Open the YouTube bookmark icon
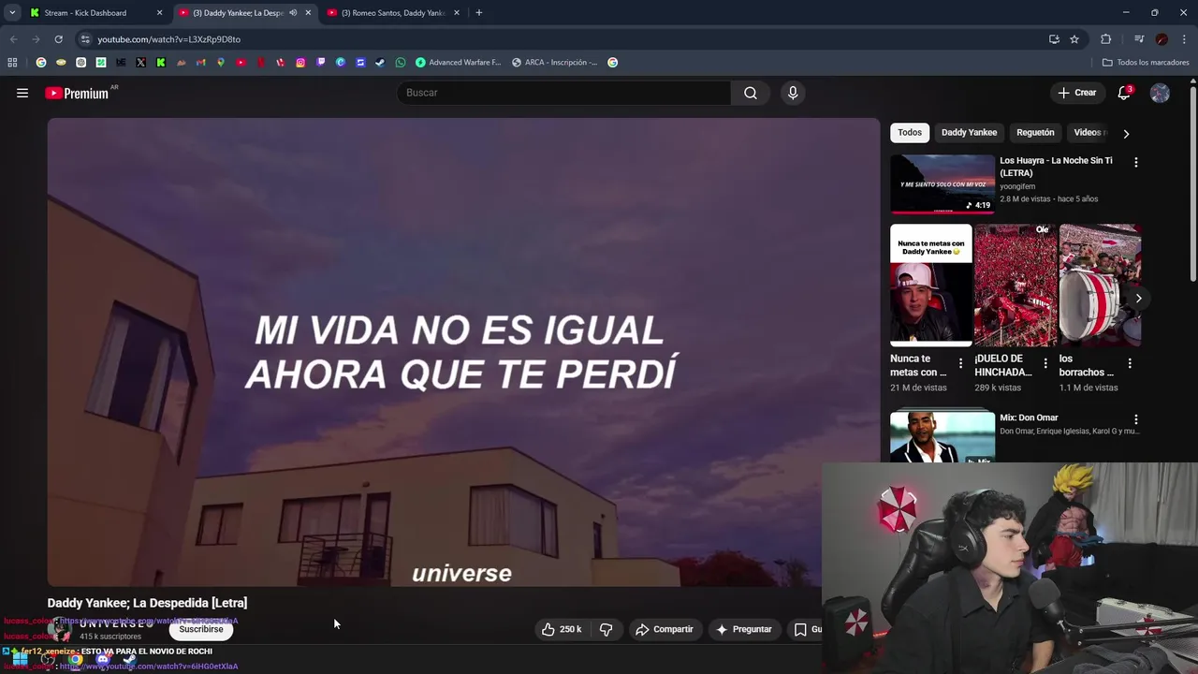1198x674 pixels. coord(241,63)
